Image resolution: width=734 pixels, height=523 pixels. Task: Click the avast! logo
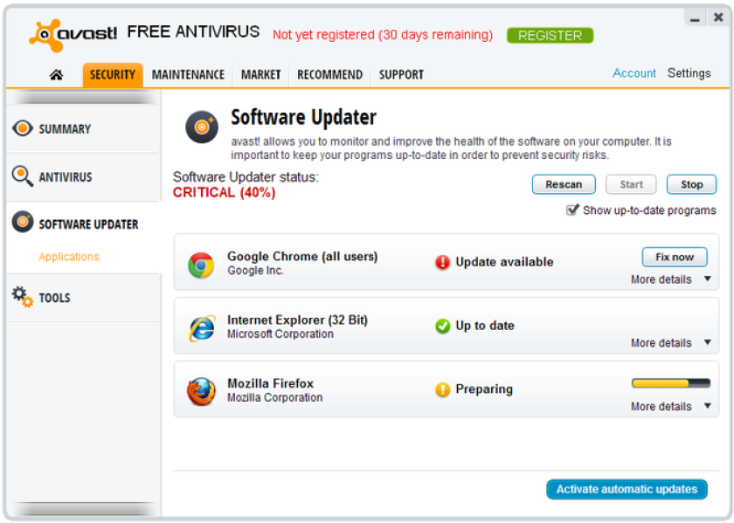(x=73, y=35)
